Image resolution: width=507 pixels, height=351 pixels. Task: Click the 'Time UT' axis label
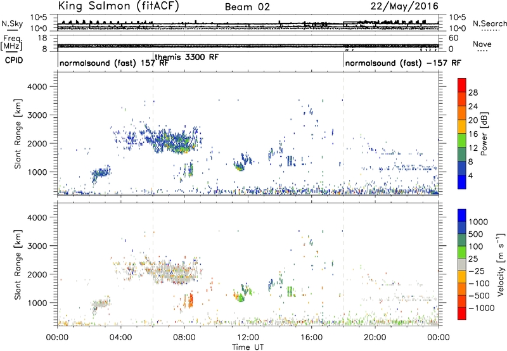pyautogui.click(x=248, y=347)
